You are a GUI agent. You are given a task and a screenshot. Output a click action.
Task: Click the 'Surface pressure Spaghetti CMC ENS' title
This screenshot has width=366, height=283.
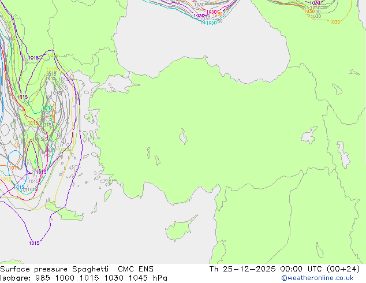(77, 269)
